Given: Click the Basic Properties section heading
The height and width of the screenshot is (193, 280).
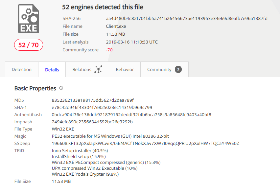Looking at the screenshot, I should tap(35, 88).
